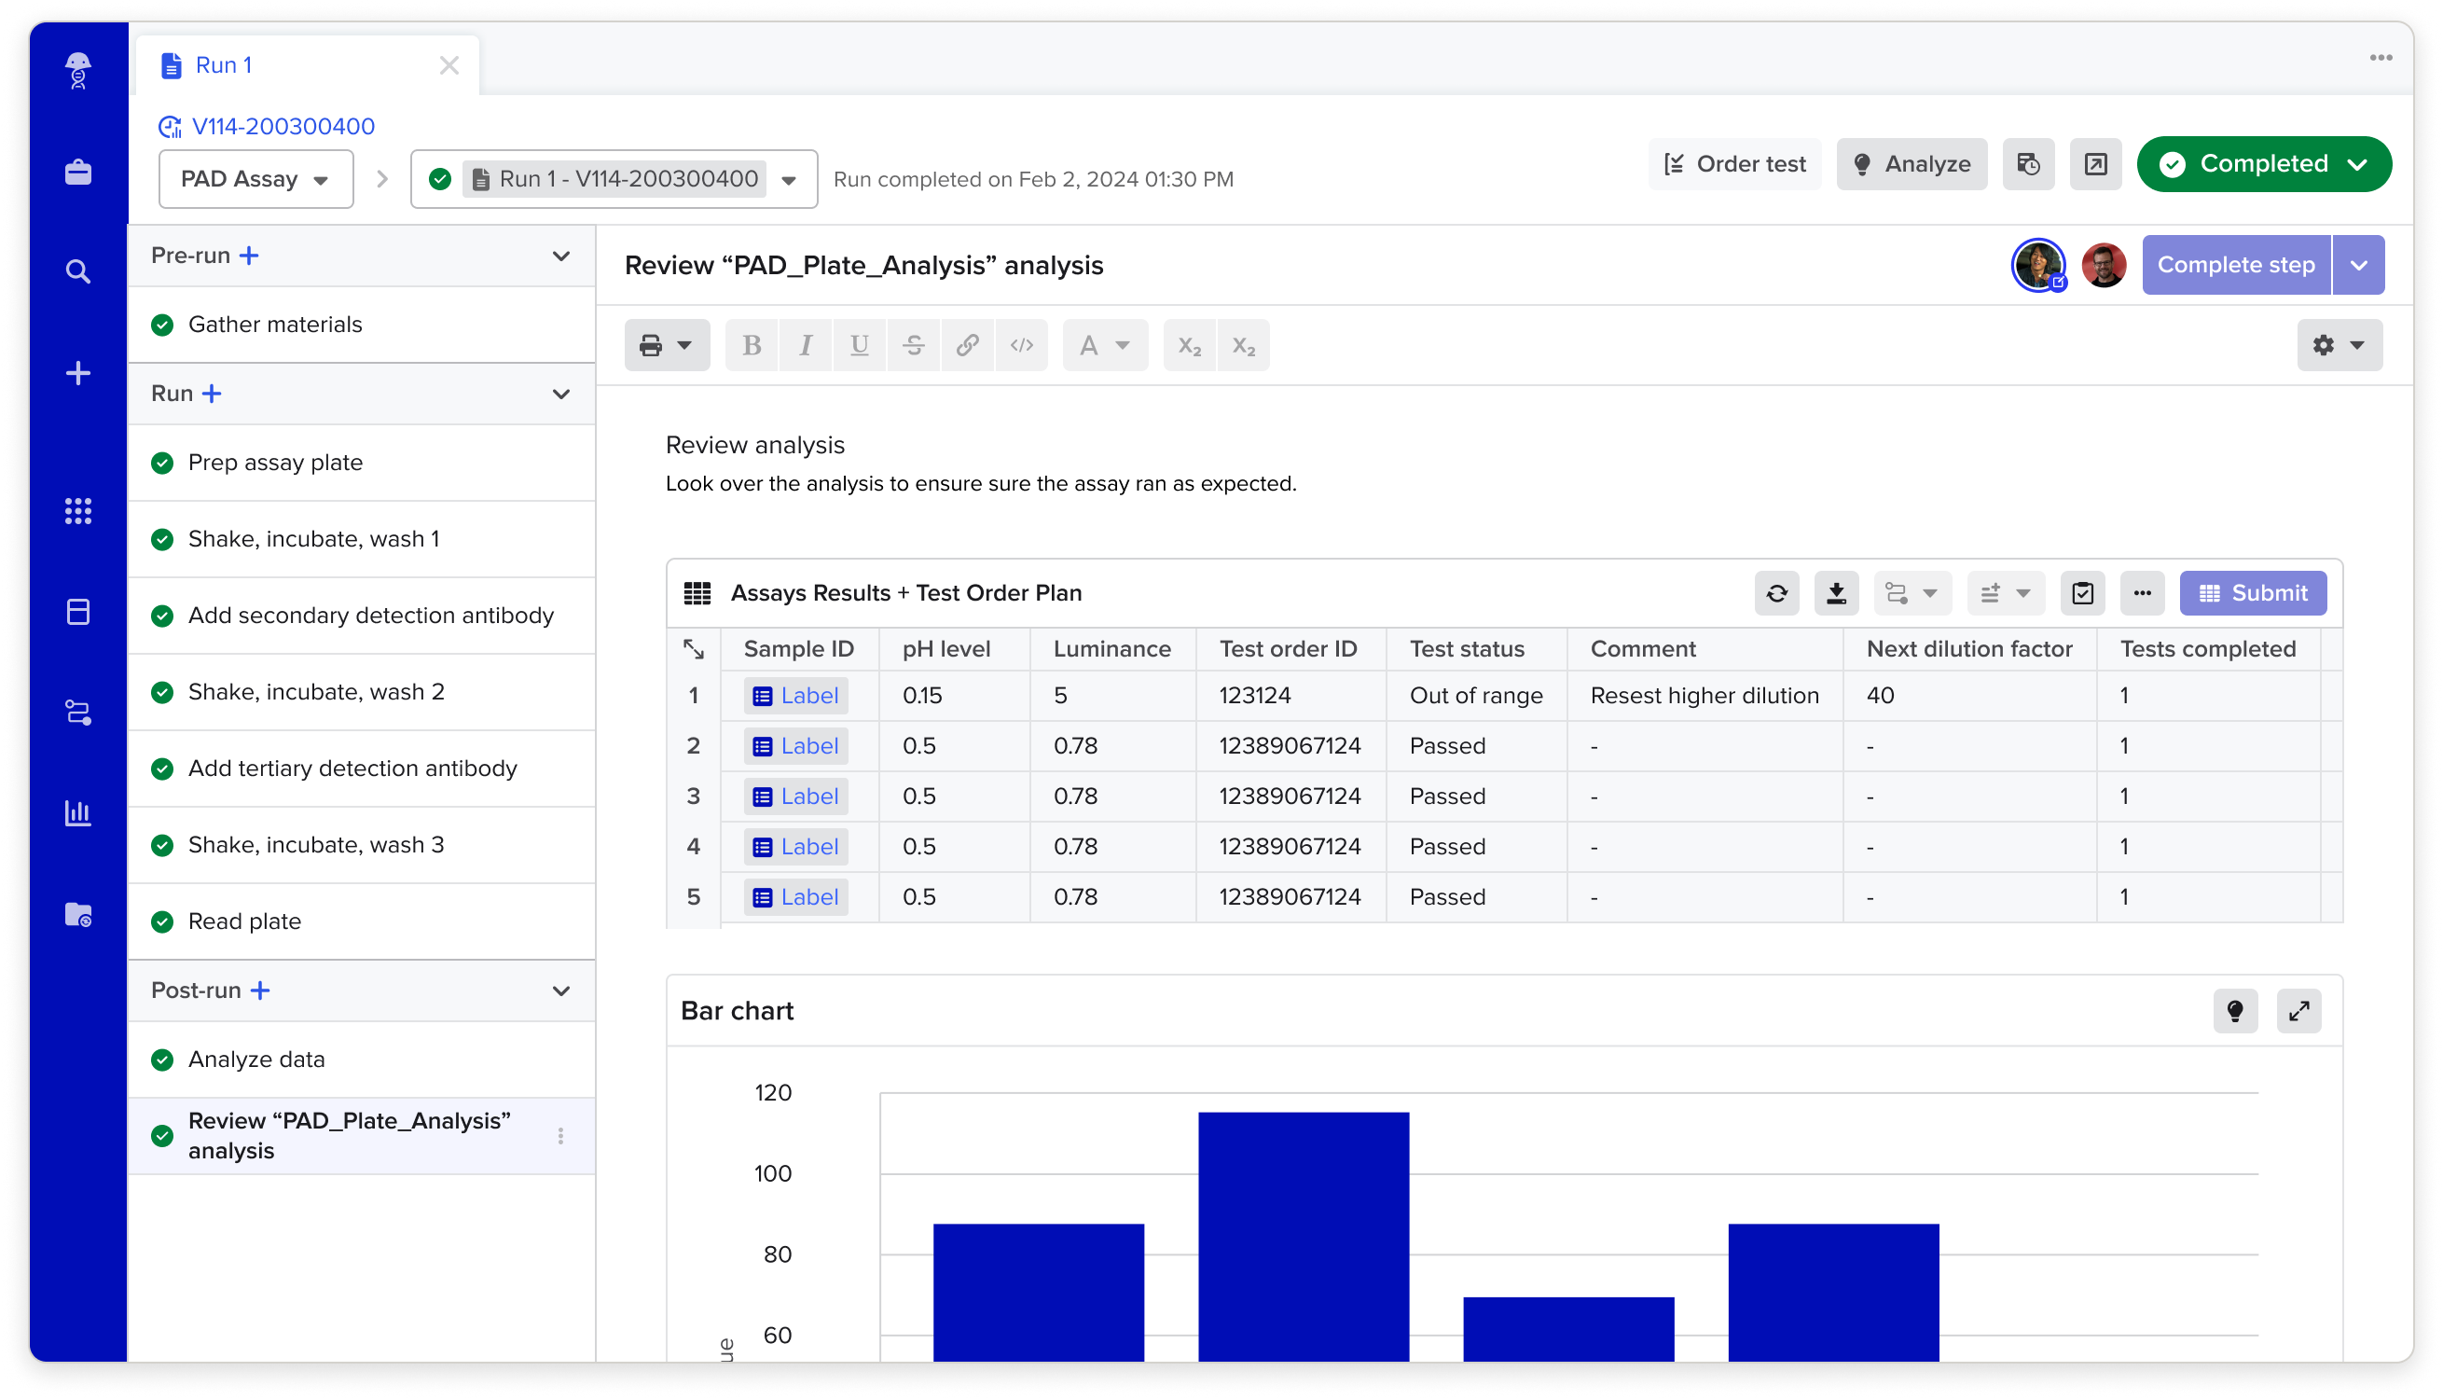Click the table clipboard check icon

tap(2082, 593)
